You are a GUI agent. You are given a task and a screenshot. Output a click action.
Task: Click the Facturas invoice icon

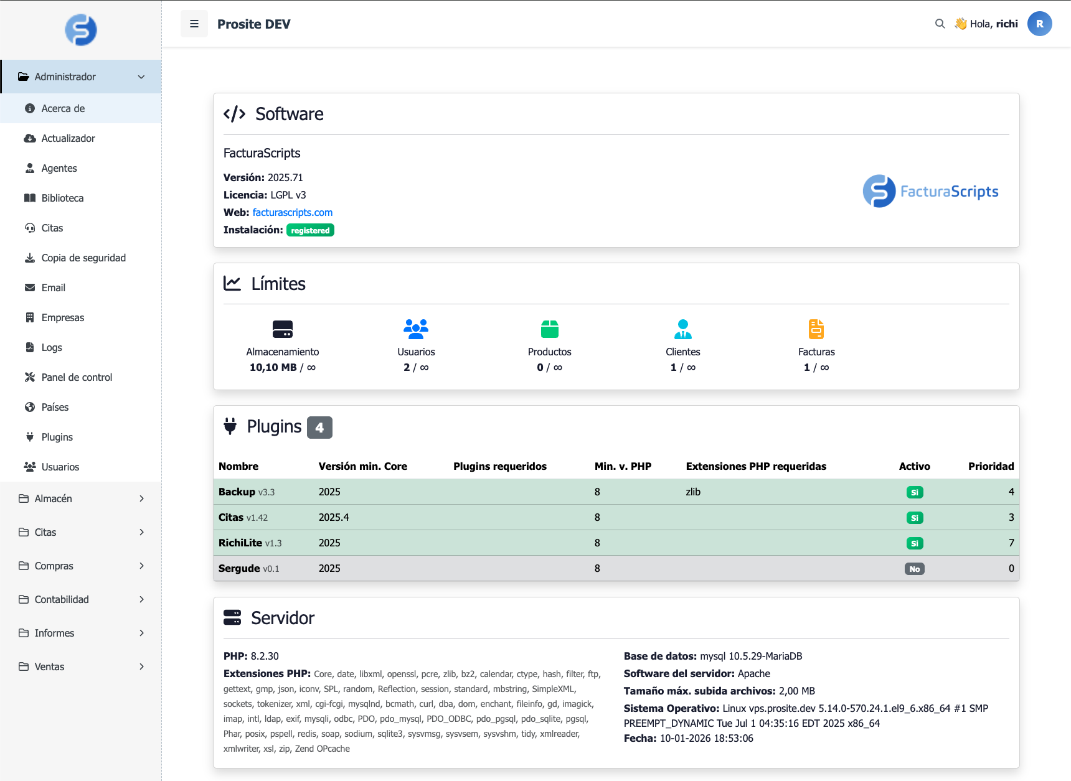(x=816, y=329)
